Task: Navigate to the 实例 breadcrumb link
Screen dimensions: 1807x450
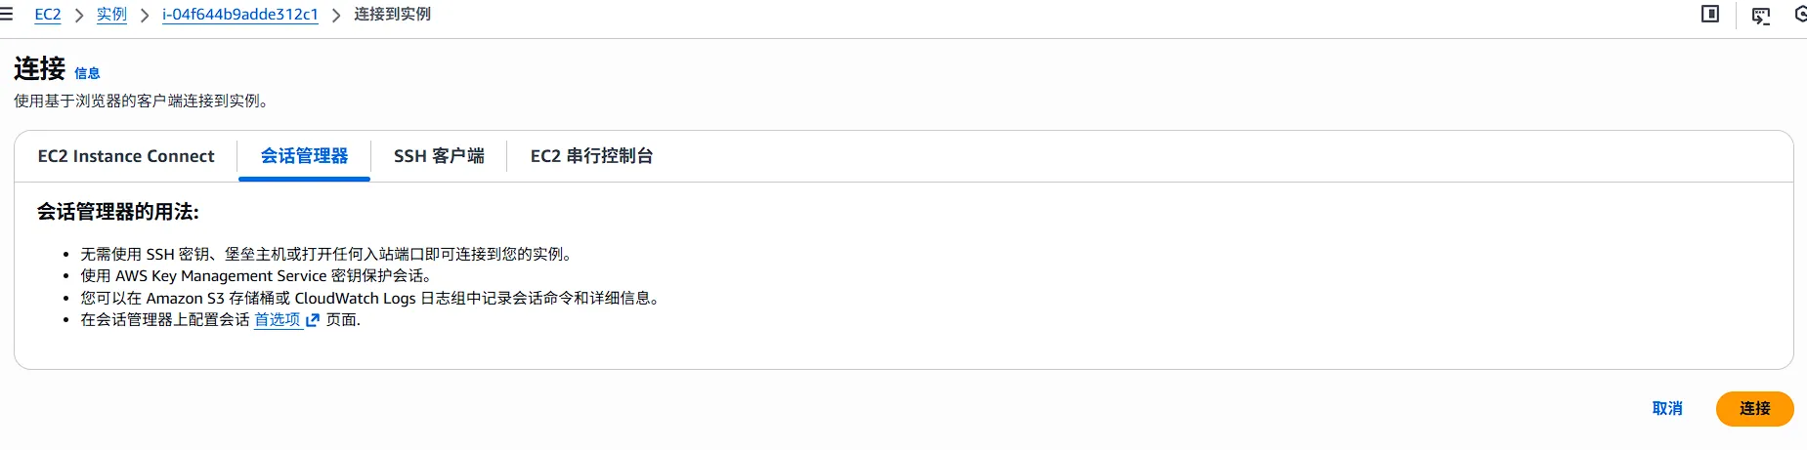Action: click(111, 15)
